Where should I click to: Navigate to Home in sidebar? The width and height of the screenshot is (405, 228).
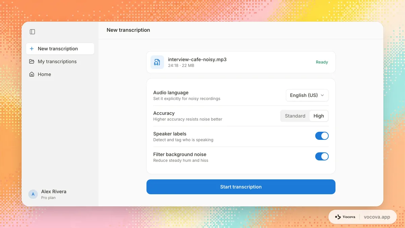click(60, 74)
